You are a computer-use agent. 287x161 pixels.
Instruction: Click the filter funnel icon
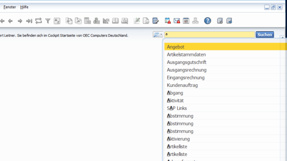(48, 21)
